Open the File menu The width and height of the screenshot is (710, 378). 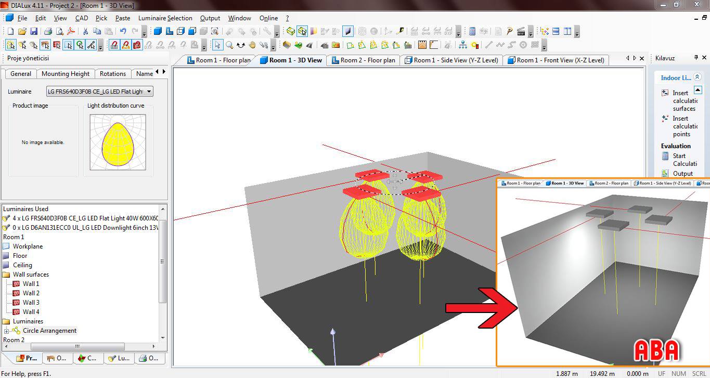pos(22,18)
